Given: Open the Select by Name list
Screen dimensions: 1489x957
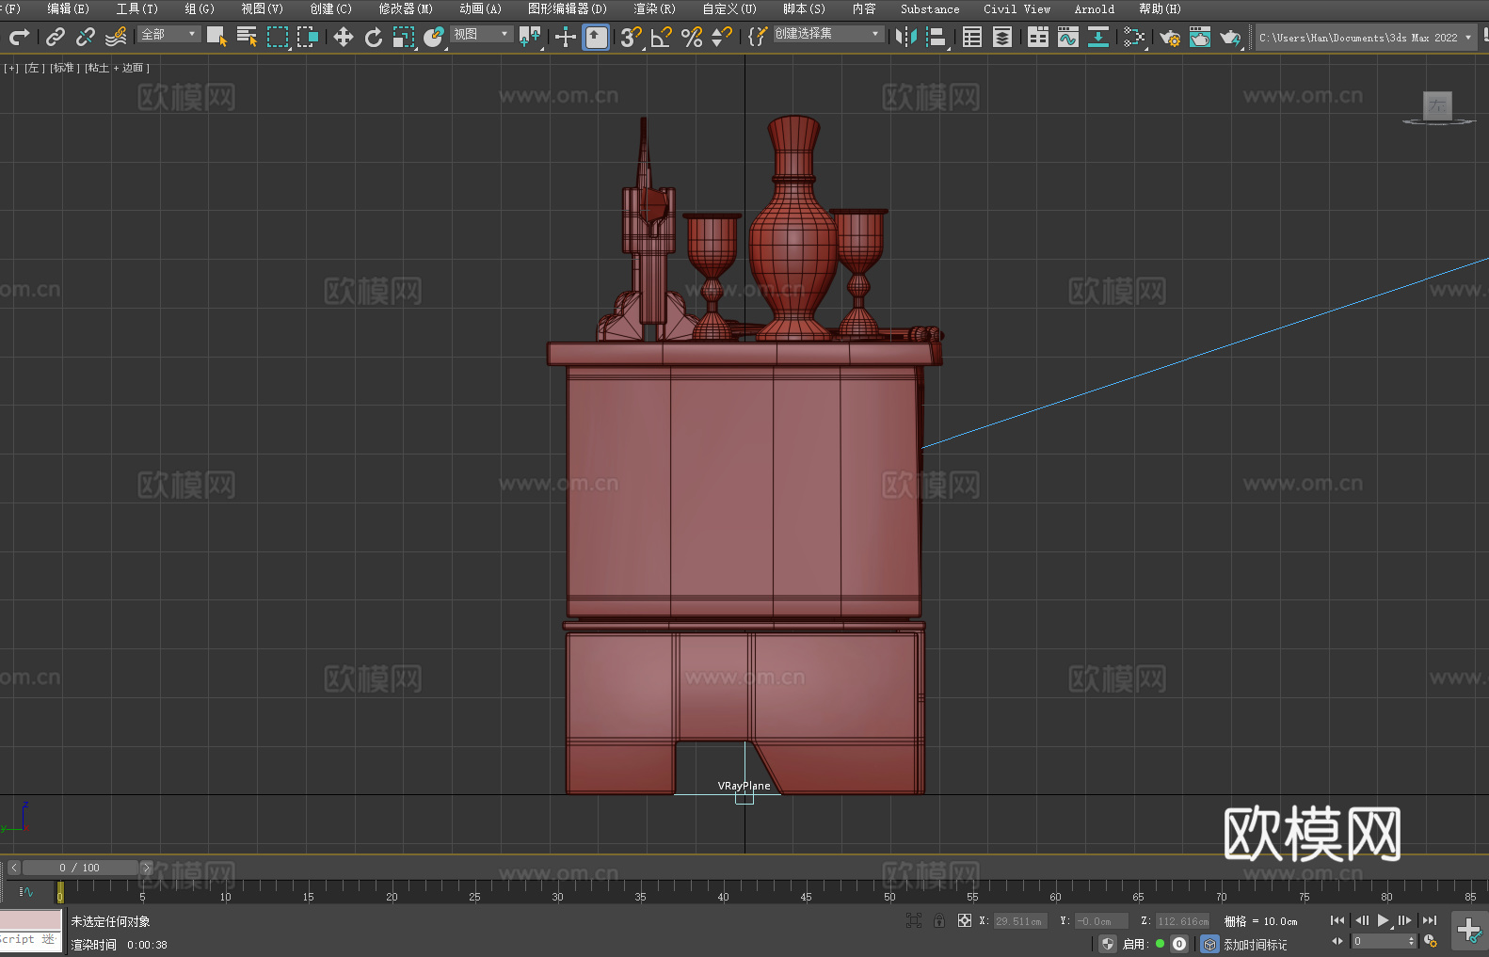Looking at the screenshot, I should 247,37.
